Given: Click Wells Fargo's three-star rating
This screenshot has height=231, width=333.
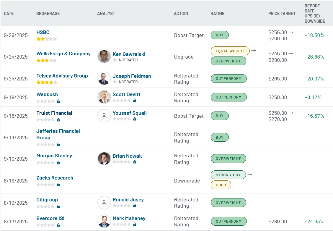Looking at the screenshot, I should click(x=47, y=60).
